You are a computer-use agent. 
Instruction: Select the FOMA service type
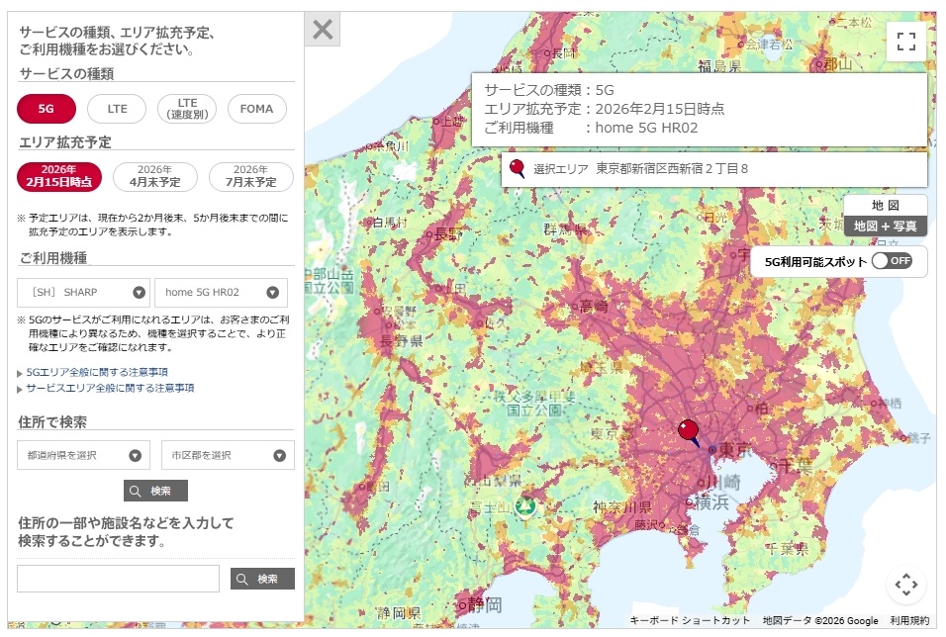256,109
